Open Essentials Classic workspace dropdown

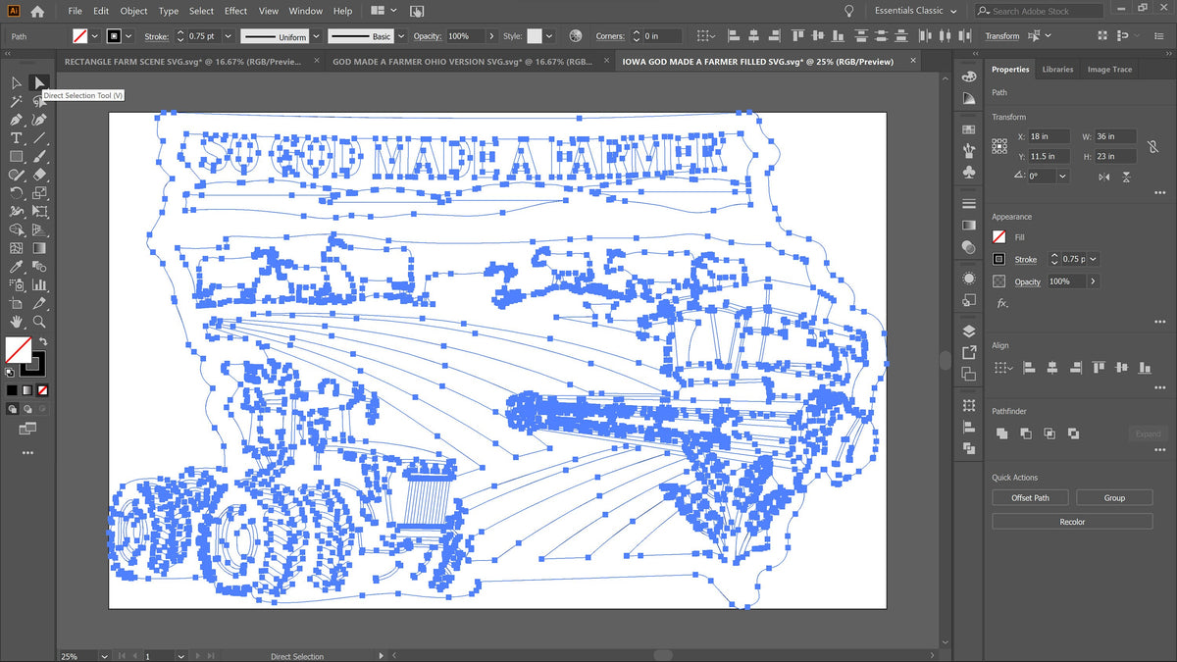tap(916, 11)
